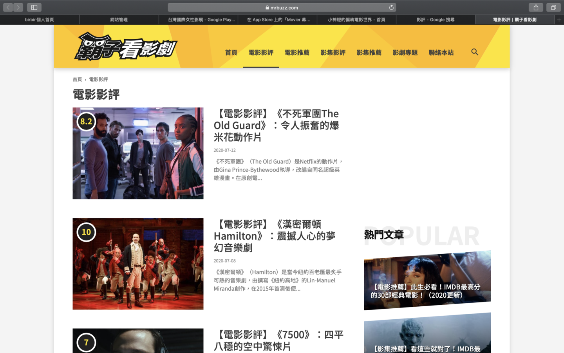Open the 影集推薦 IMDB popular article
Image resolution: width=564 pixels, height=353 pixels.
pos(427,333)
